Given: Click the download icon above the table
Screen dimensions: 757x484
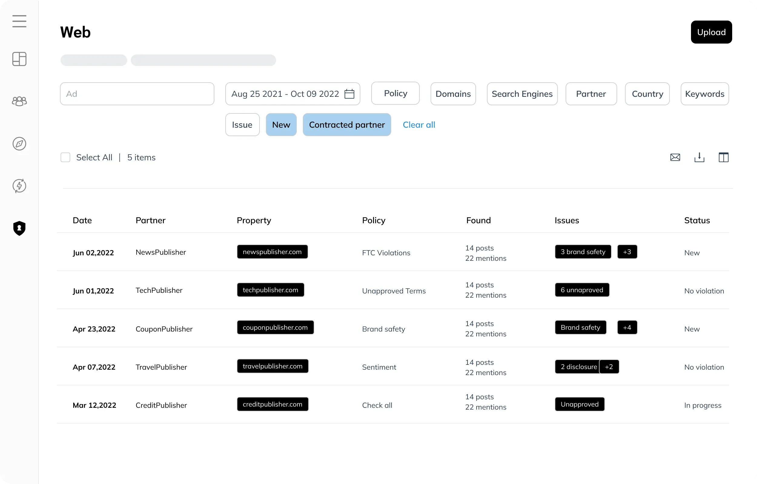Looking at the screenshot, I should tap(699, 157).
